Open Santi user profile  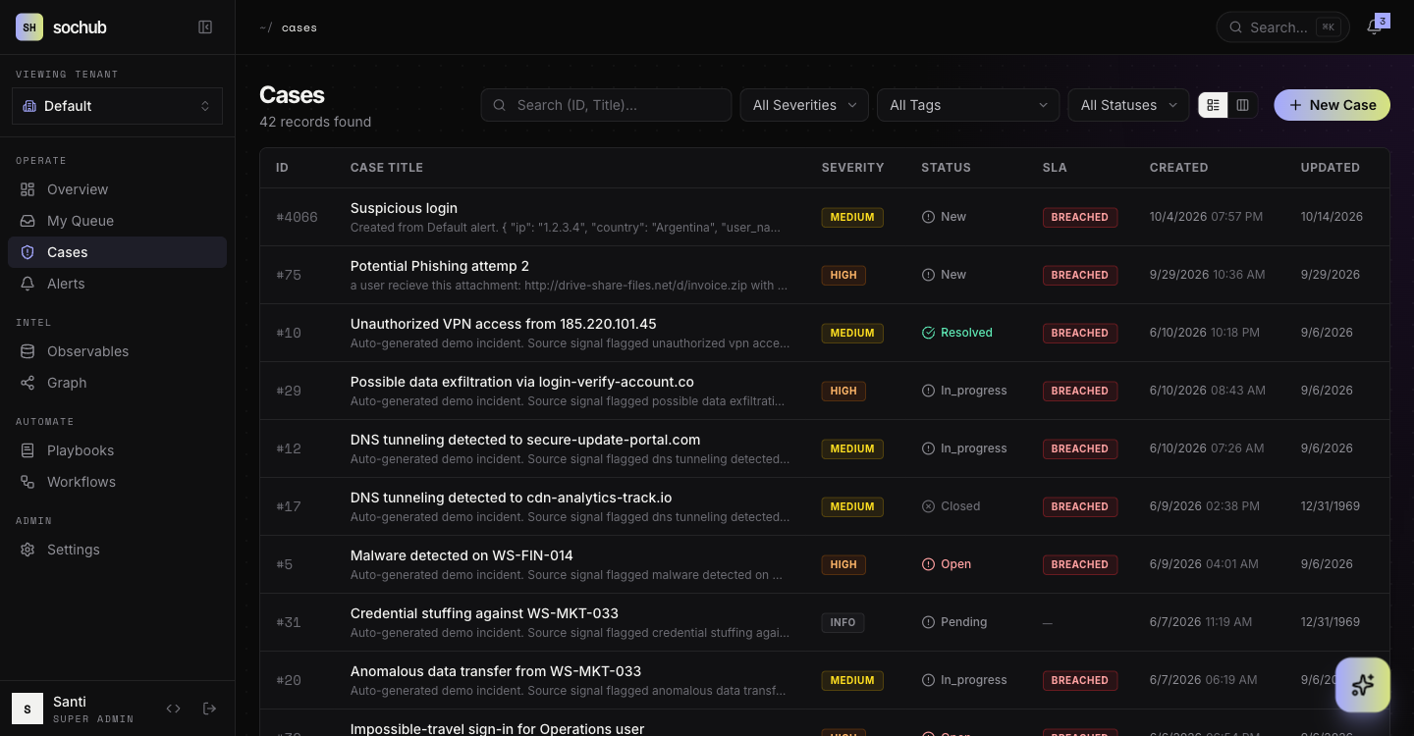point(74,709)
